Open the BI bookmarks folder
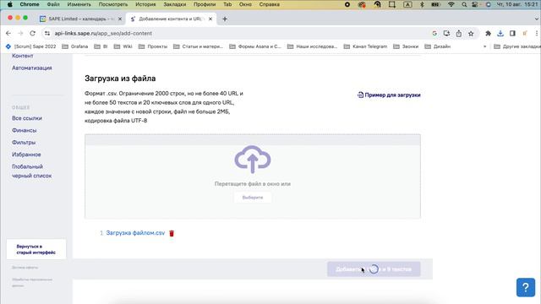 tap(101, 46)
